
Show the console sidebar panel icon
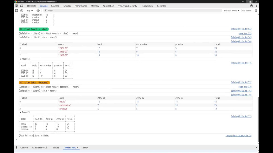point(17,11)
